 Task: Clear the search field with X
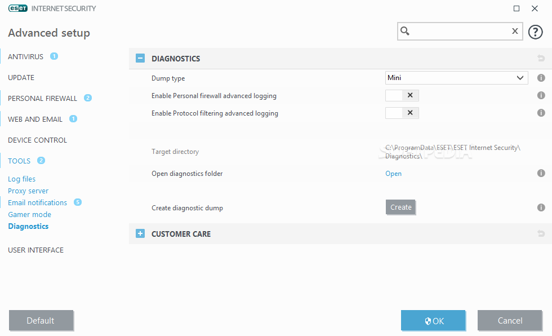515,31
